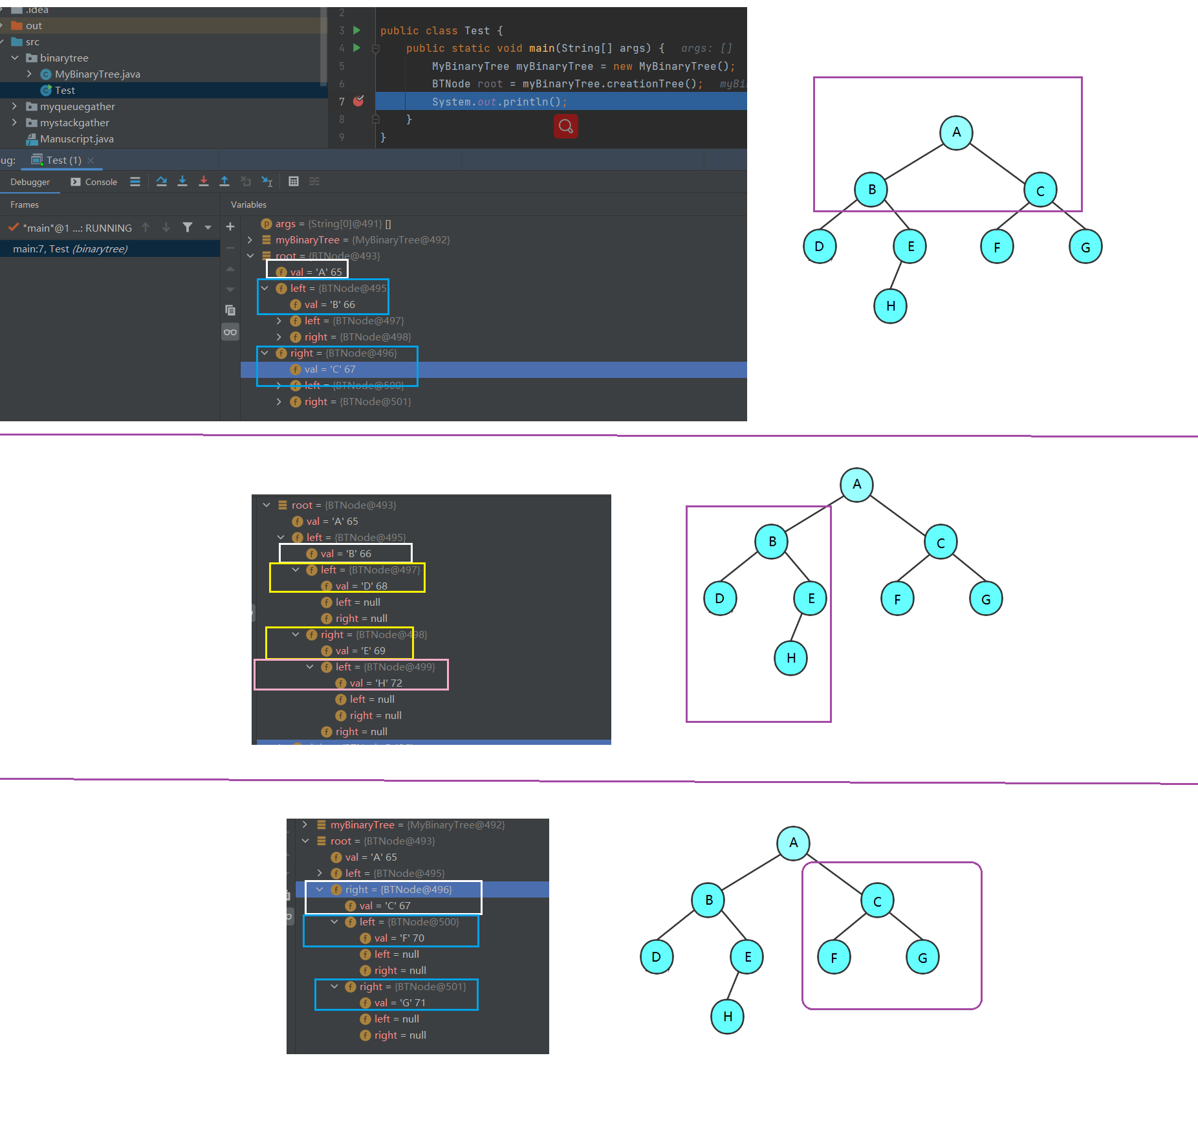Screen dimensions: 1198x1148
Task: Click the Frames panel header
Action: 25,204
